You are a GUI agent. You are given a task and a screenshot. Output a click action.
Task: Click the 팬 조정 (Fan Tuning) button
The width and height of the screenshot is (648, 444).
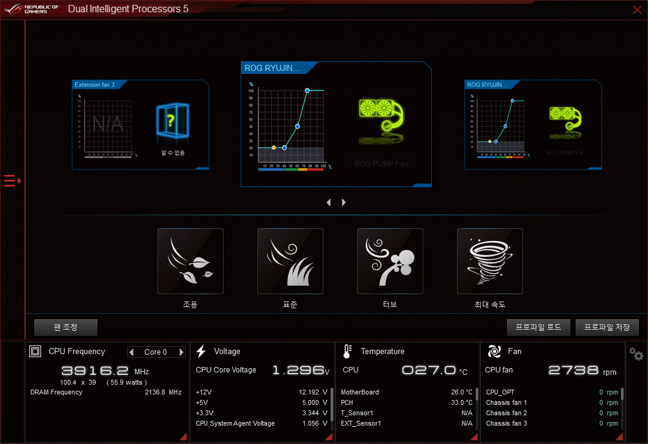click(x=66, y=327)
